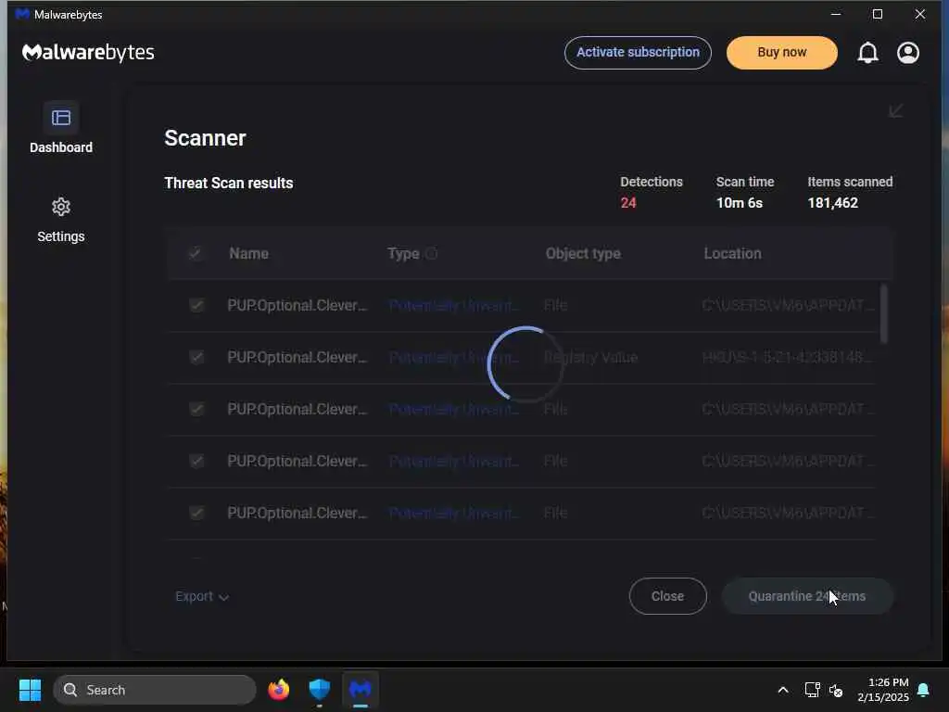Show hidden system tray icons

coord(782,690)
